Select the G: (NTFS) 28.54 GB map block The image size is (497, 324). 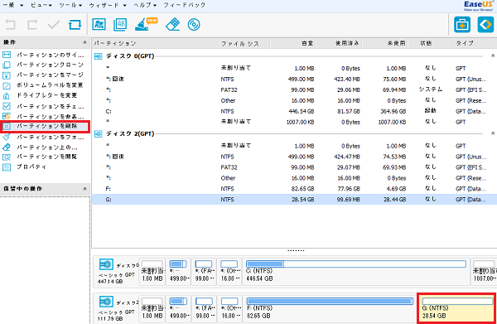[456, 308]
